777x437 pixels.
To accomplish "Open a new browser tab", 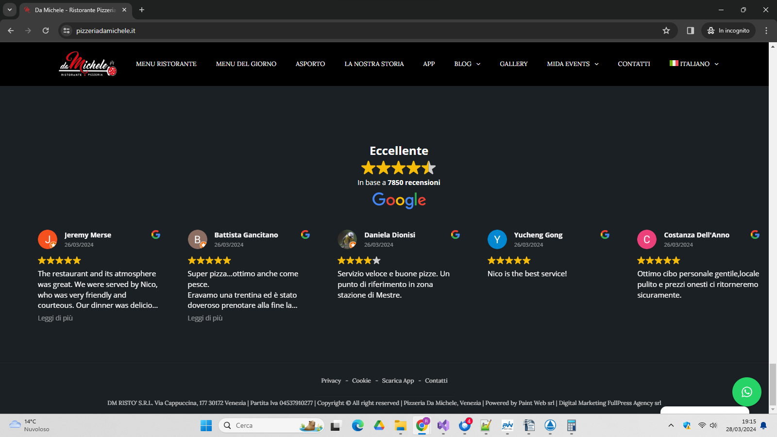I will tap(142, 10).
